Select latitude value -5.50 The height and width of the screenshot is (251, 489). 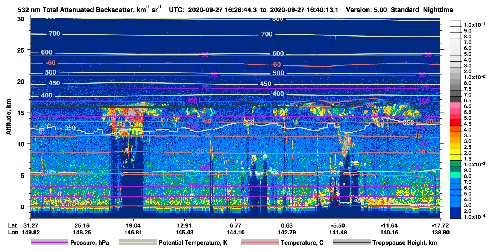tap(338, 225)
